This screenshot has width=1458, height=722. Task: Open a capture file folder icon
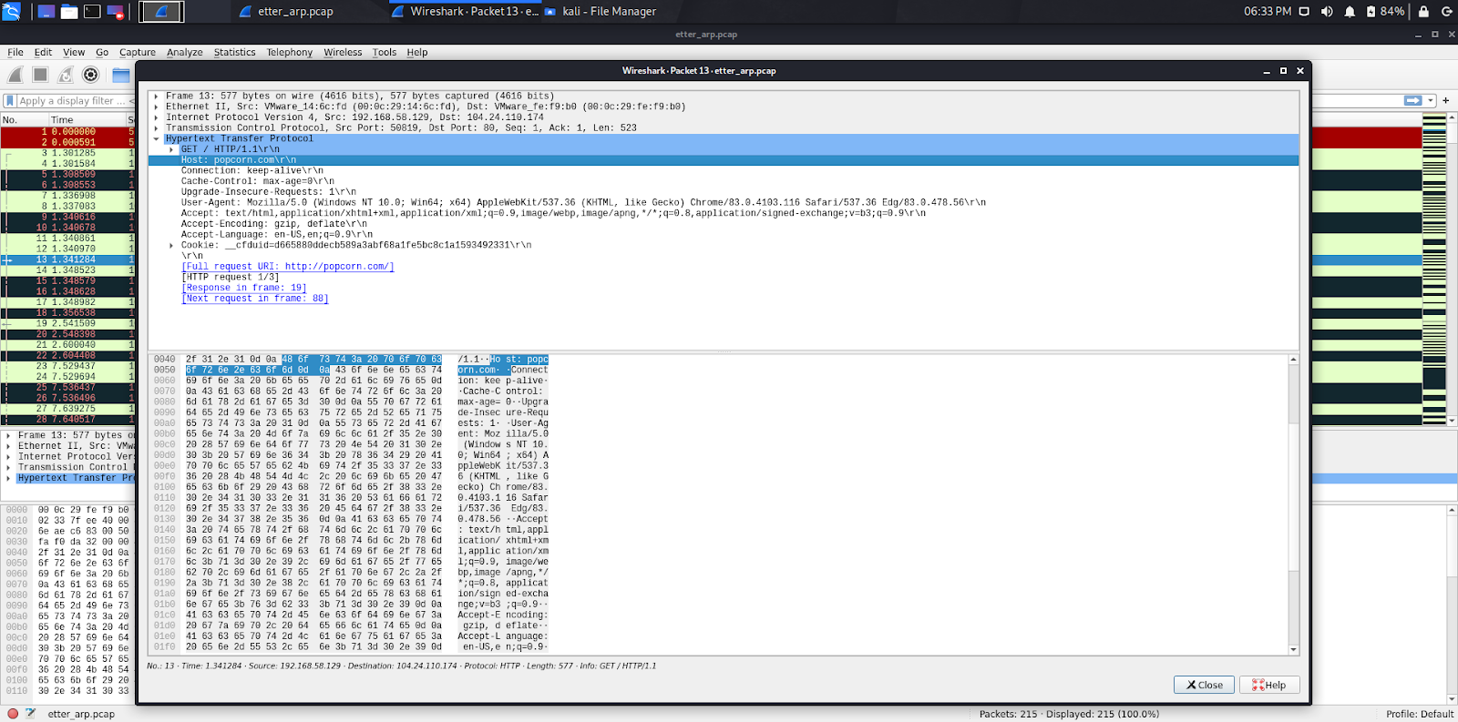coord(121,75)
